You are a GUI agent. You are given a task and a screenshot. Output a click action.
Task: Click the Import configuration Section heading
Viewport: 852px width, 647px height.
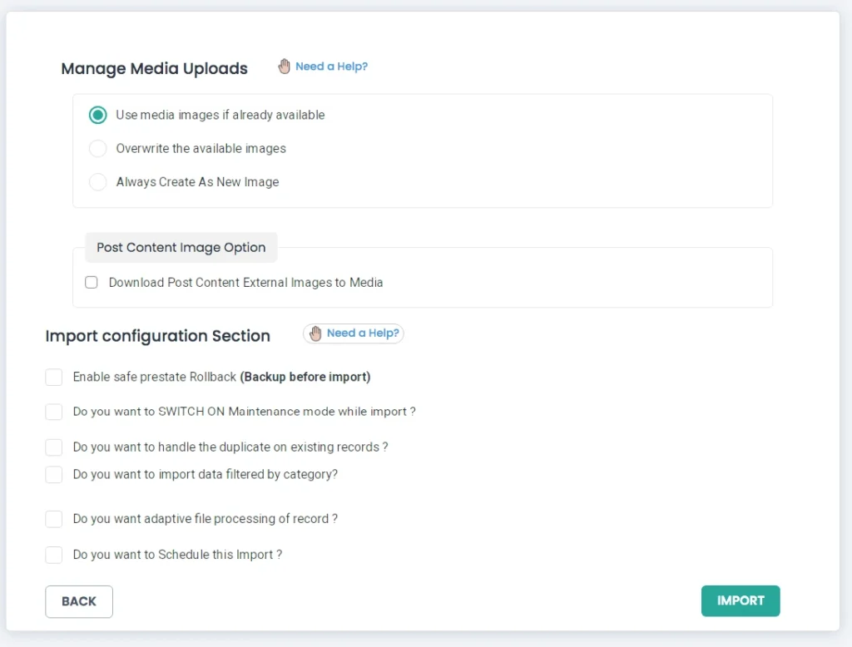pos(157,336)
